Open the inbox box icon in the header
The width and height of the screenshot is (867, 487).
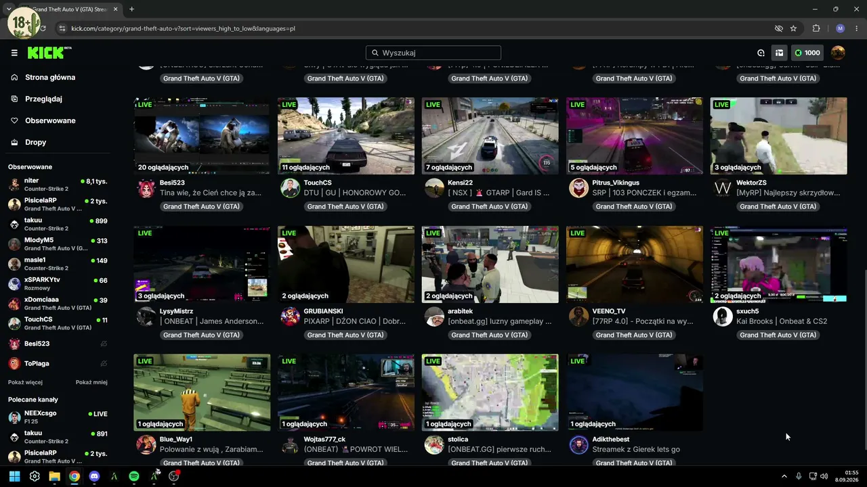(x=780, y=53)
